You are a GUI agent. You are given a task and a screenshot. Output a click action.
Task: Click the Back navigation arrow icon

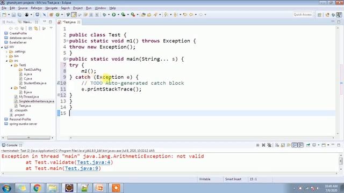(191, 14)
